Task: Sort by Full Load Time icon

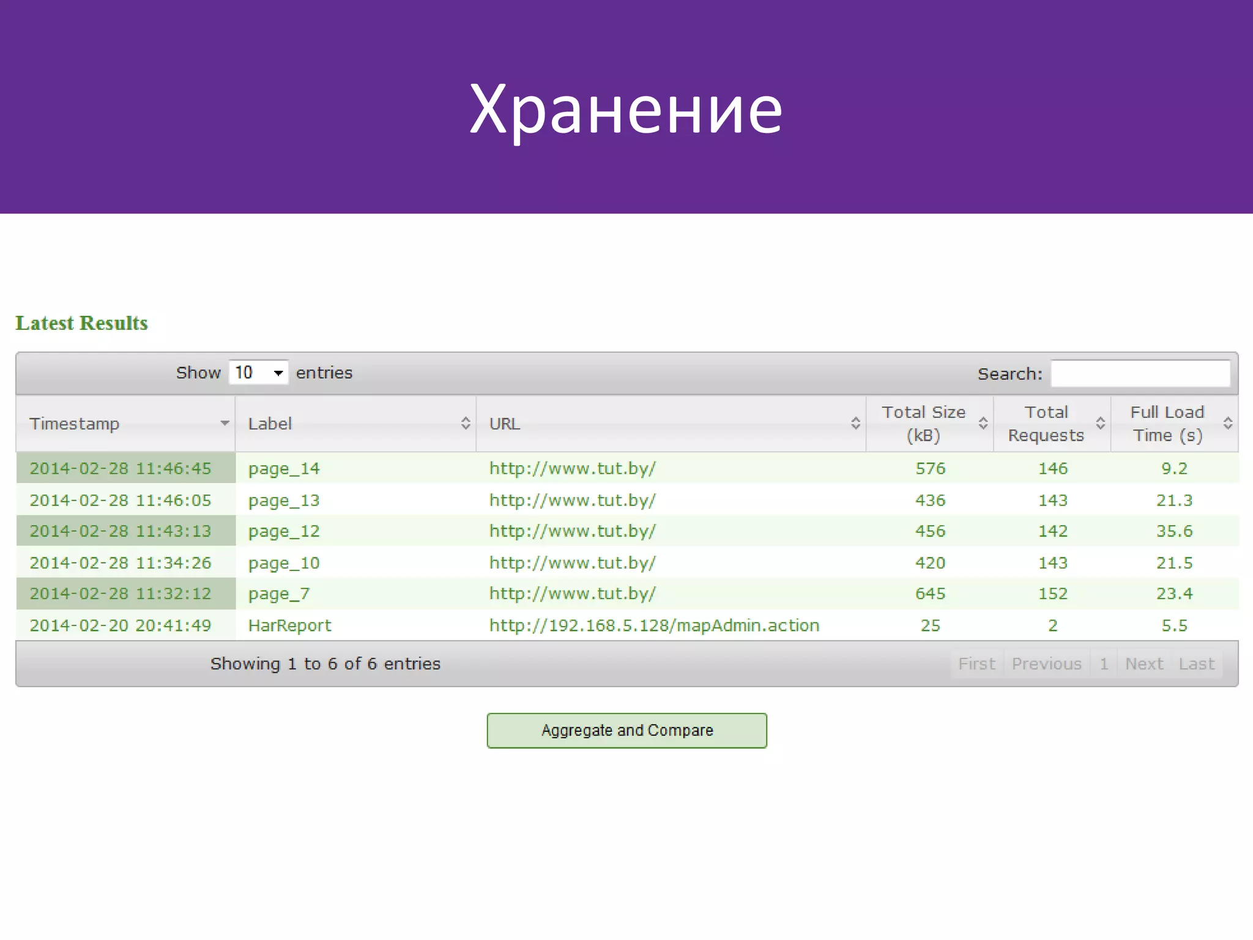Action: (x=1227, y=423)
